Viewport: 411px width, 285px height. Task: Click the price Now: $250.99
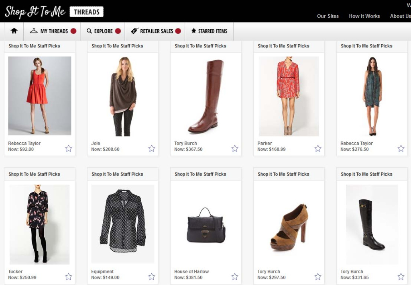point(22,277)
